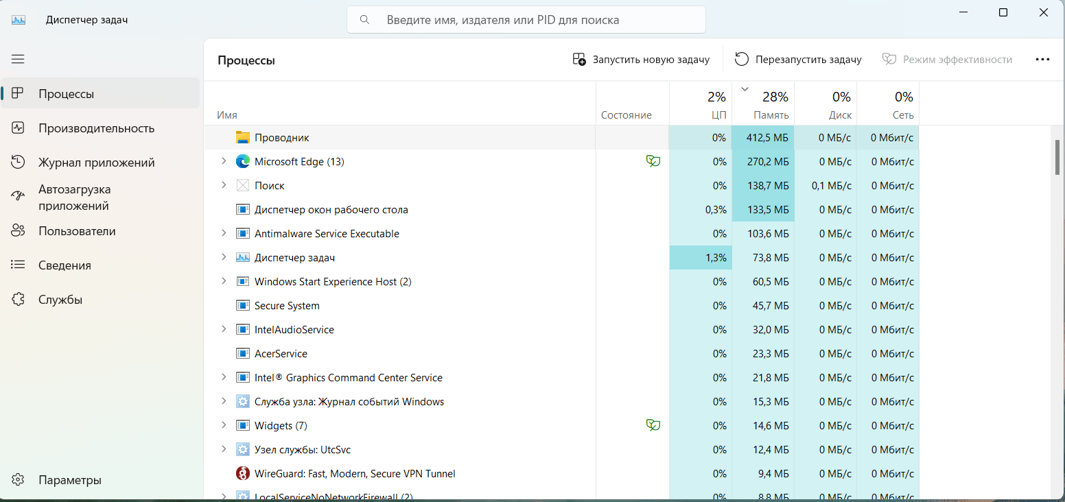Click Запустить новую задачу button

click(641, 60)
